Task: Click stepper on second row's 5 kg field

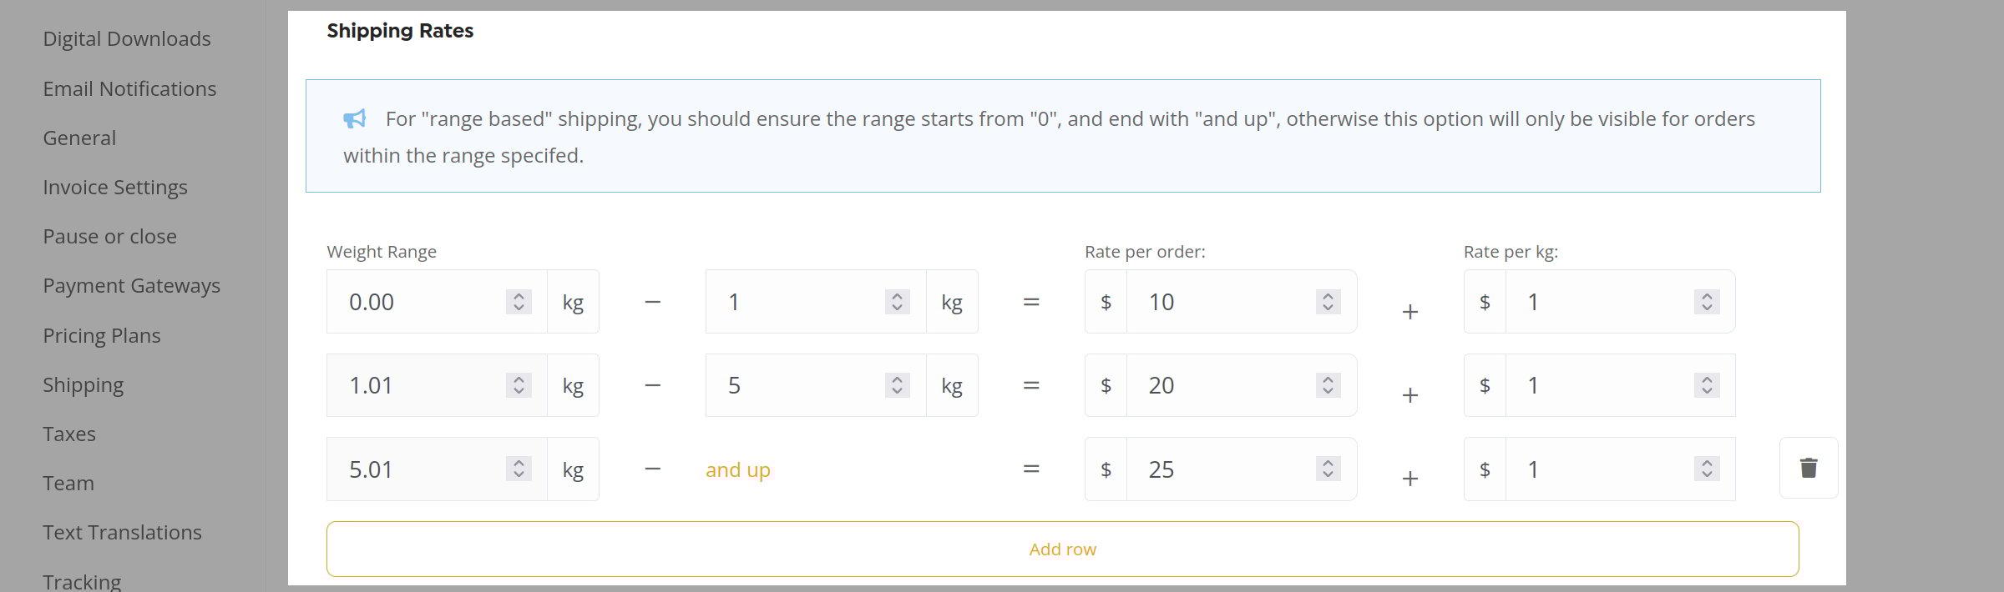Action: 897,385
